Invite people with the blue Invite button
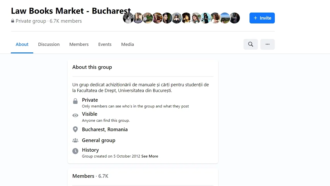The image size is (330, 186). coord(262,18)
